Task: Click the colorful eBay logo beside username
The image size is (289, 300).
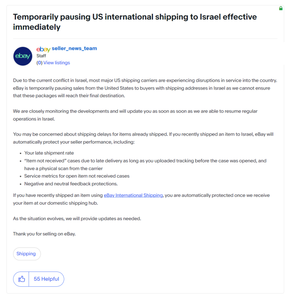Action: 43,49
